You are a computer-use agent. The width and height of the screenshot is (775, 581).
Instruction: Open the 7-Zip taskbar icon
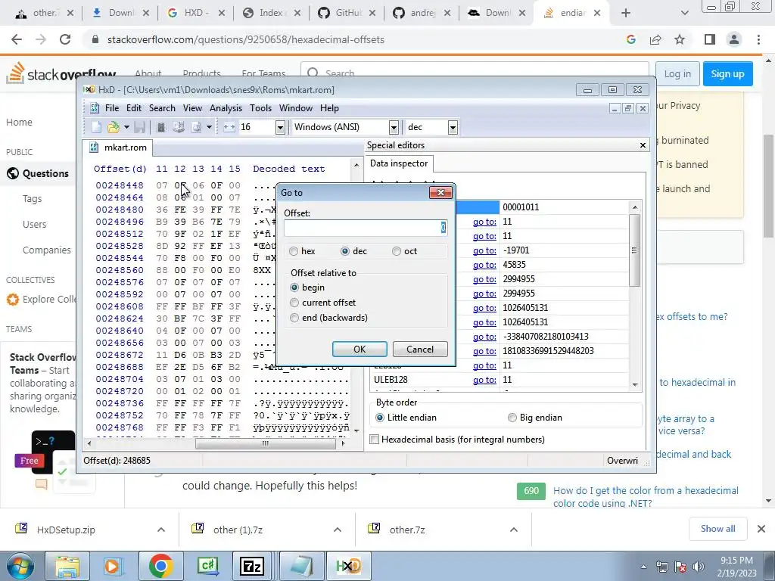pos(252,566)
